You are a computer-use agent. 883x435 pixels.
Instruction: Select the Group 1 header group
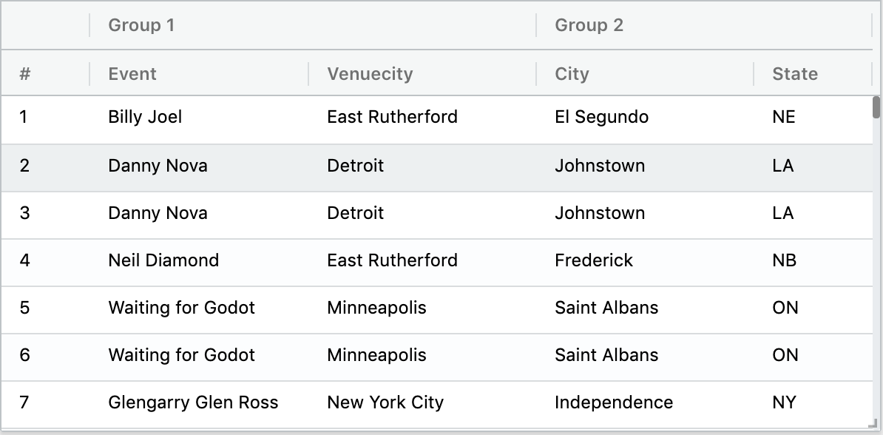(x=141, y=25)
